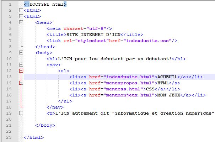Collapse the red fold marker on line 14
Screen dimensions: 215x142
click(21, 83)
